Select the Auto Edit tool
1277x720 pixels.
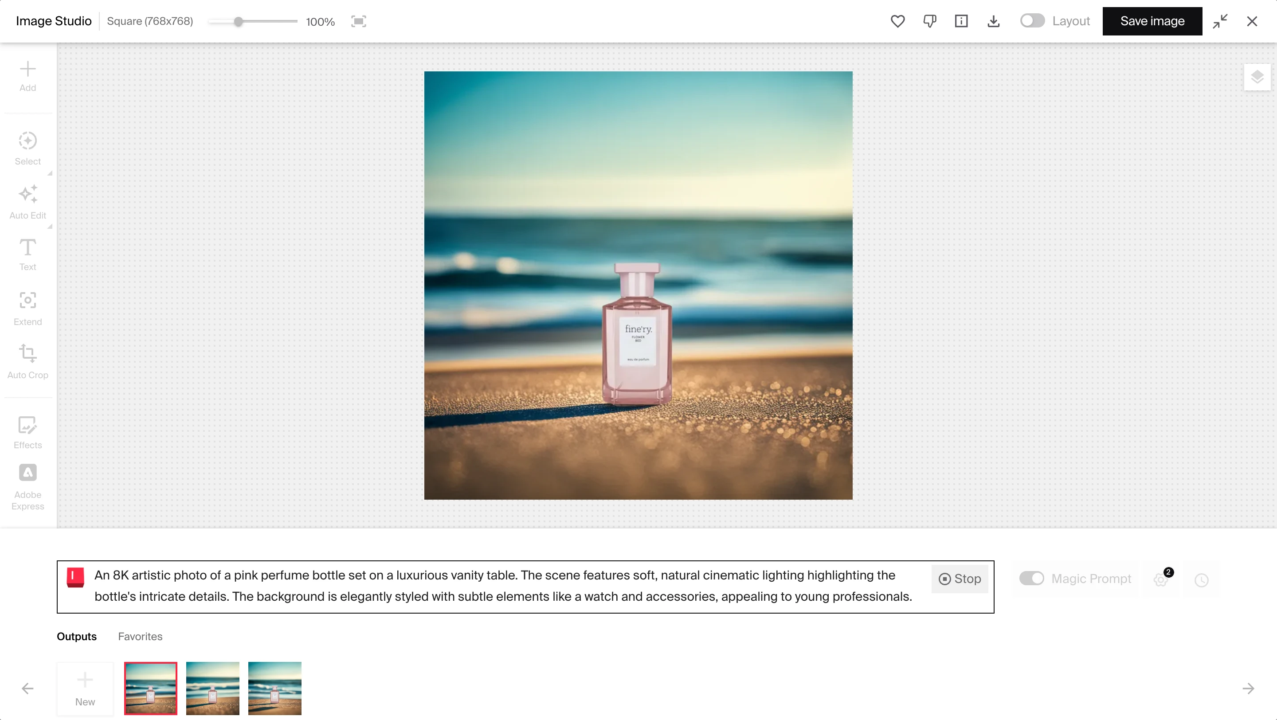28,201
